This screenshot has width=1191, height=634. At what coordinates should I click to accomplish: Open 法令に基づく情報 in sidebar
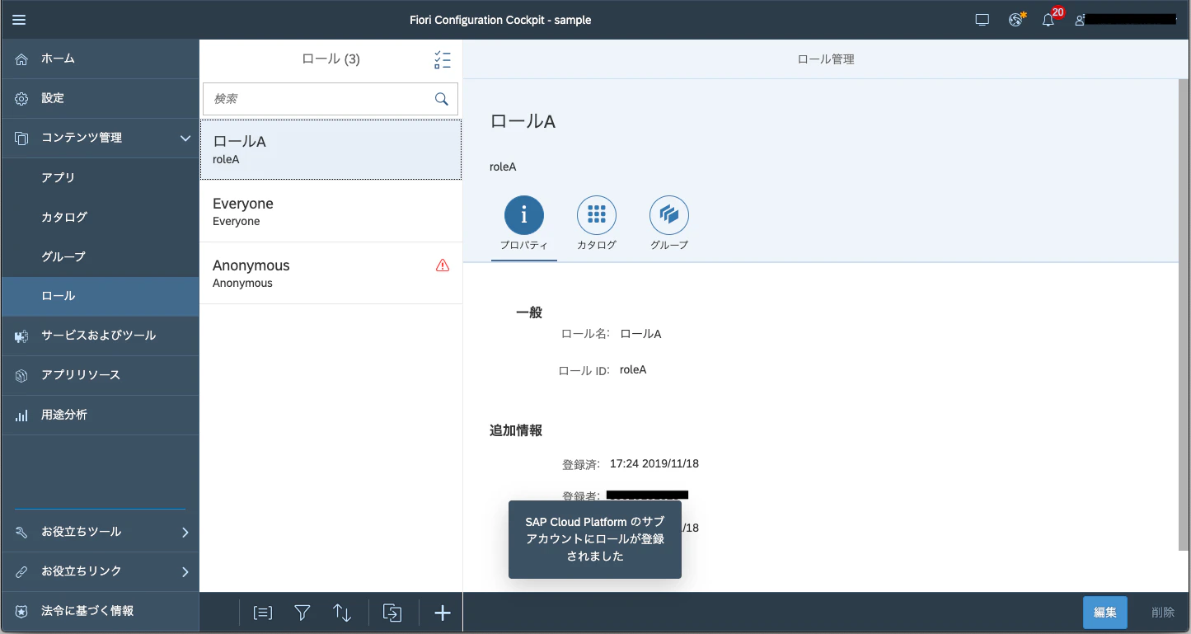click(100, 611)
